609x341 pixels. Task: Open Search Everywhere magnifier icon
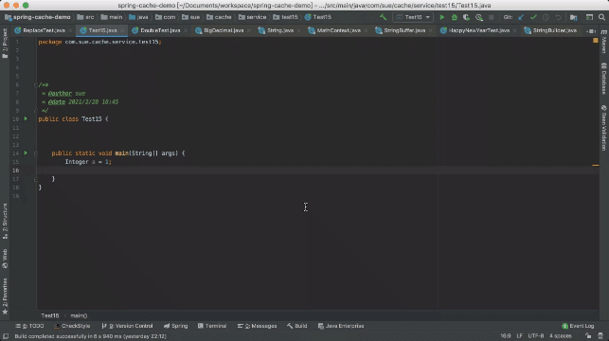coord(601,17)
